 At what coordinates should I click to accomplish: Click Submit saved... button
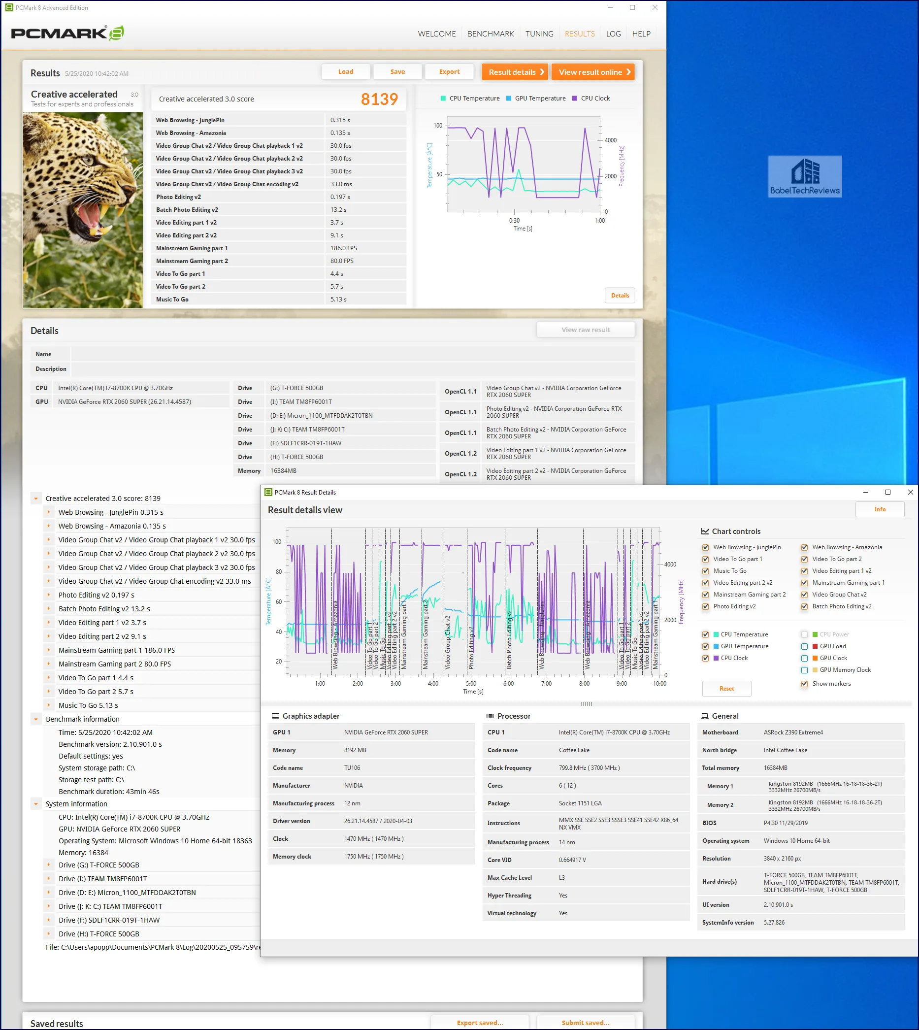click(x=586, y=1023)
